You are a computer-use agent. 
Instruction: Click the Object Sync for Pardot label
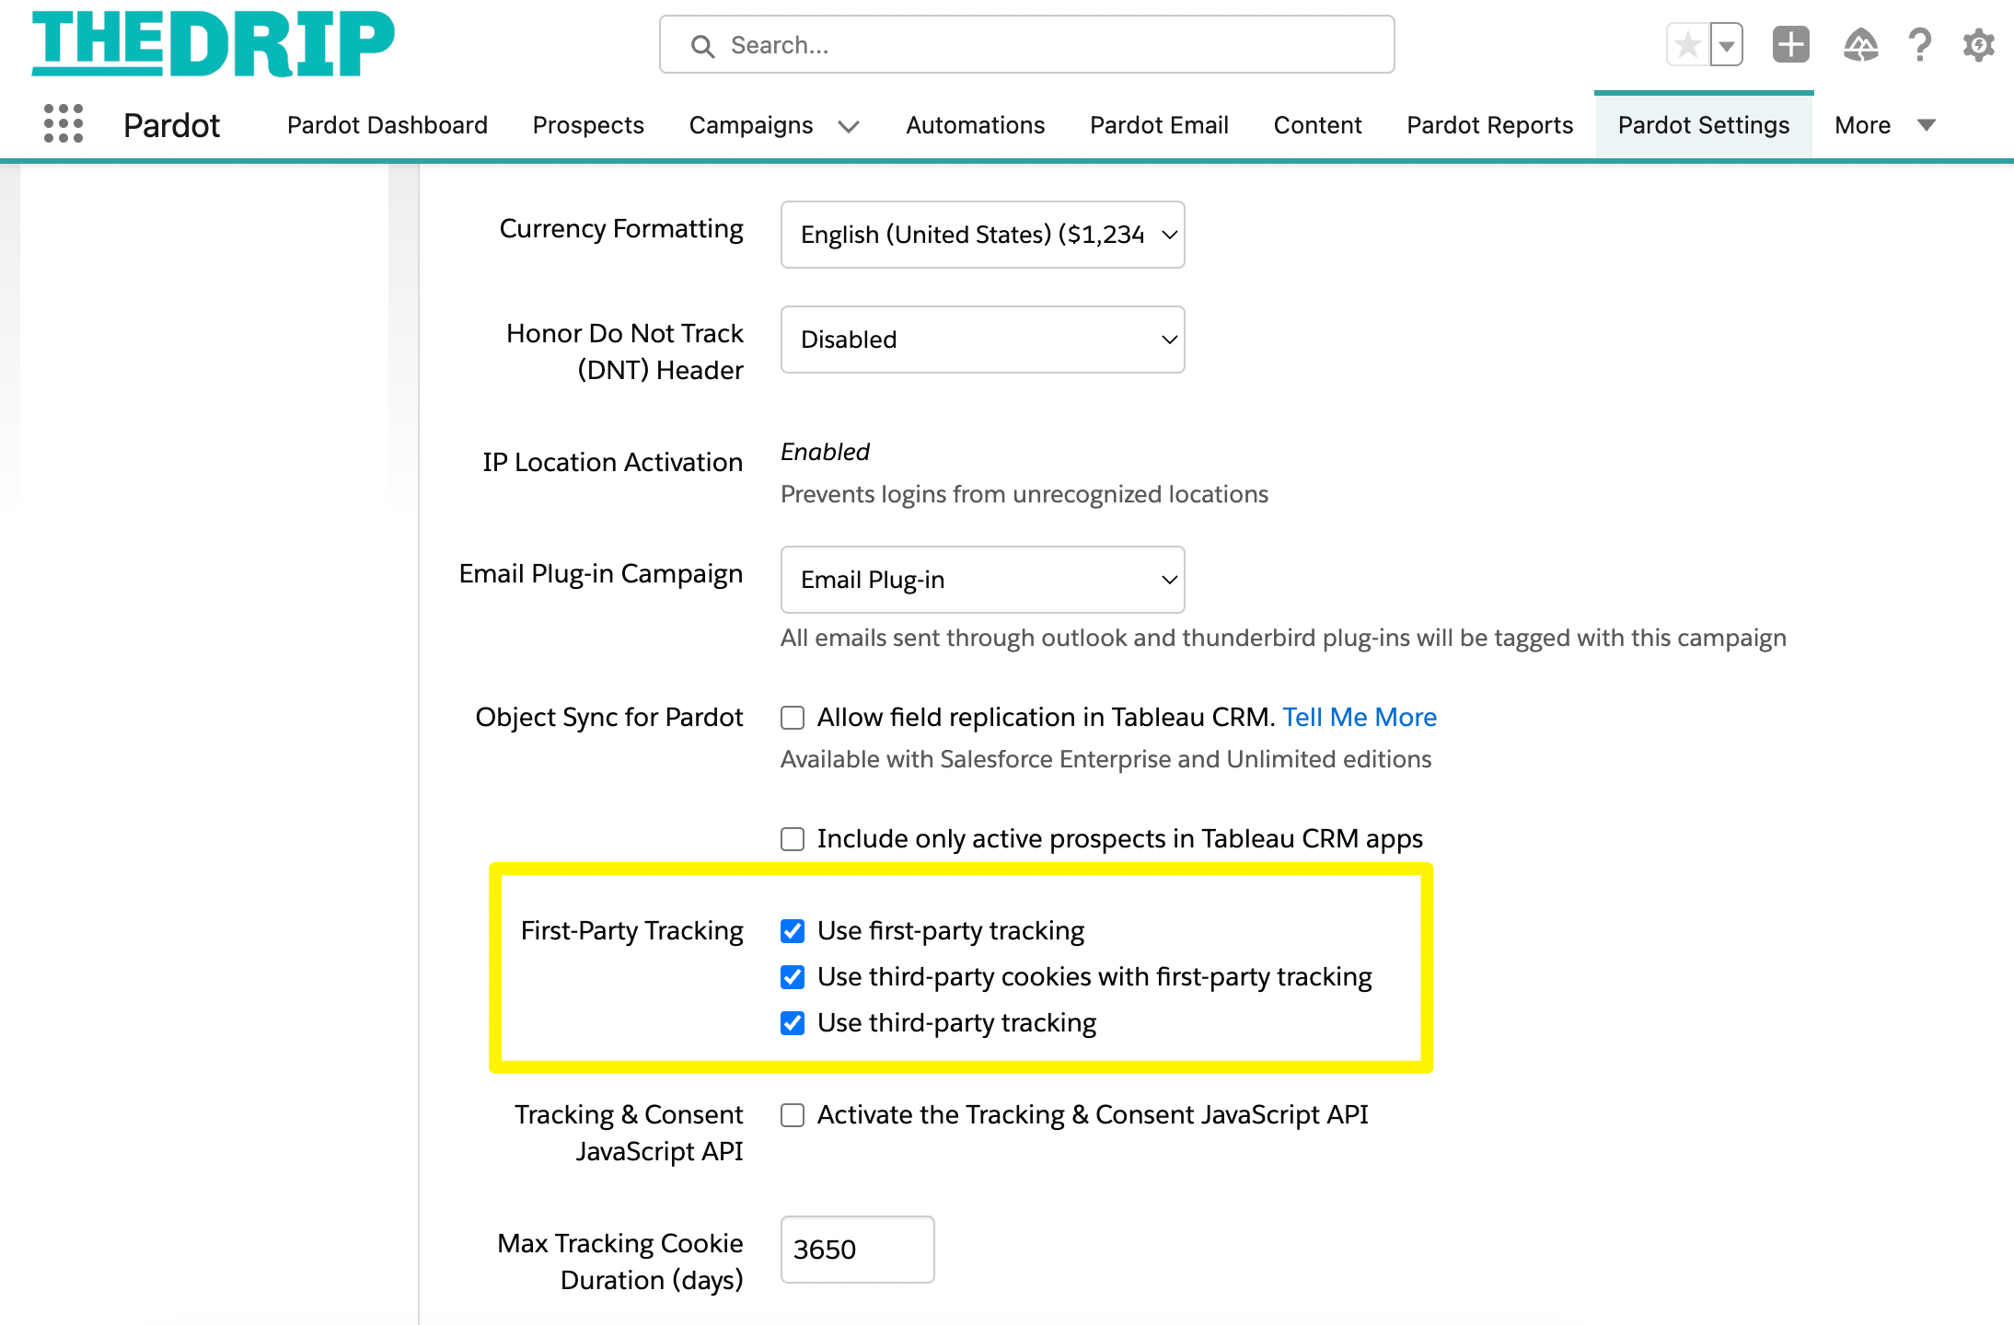(x=609, y=717)
